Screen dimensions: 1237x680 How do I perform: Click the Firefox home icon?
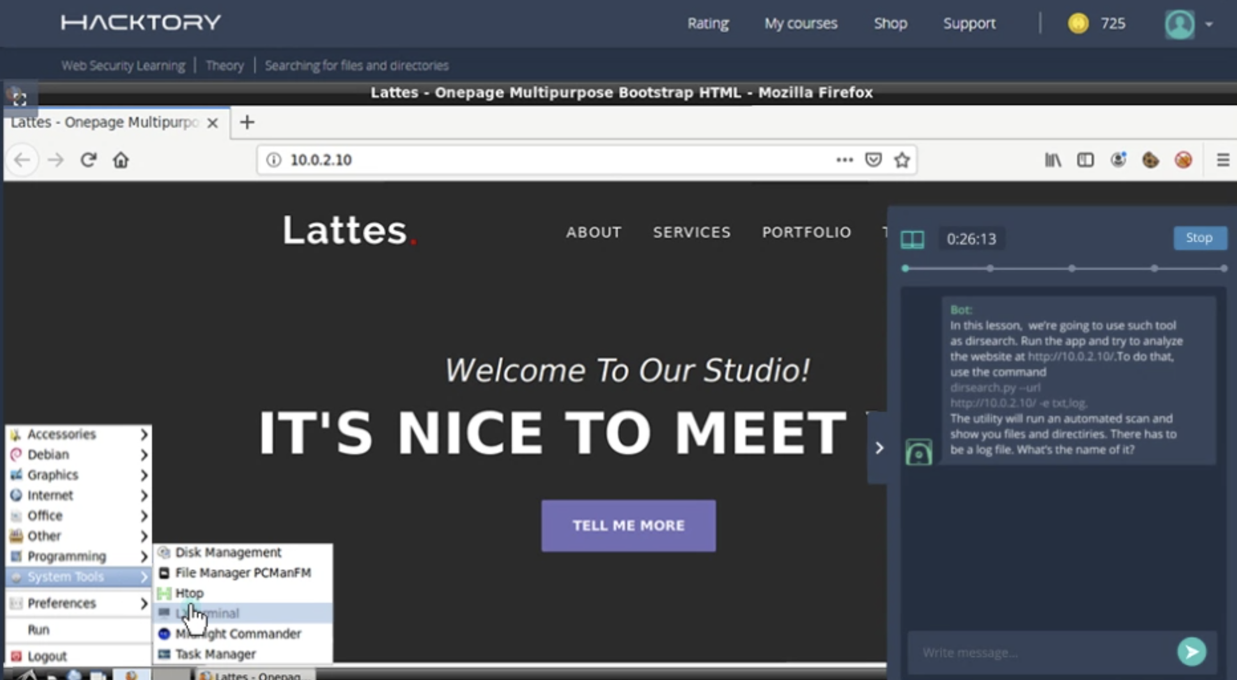[120, 160]
